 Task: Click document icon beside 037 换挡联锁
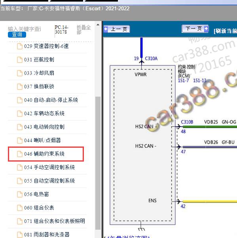[x=19, y=87]
